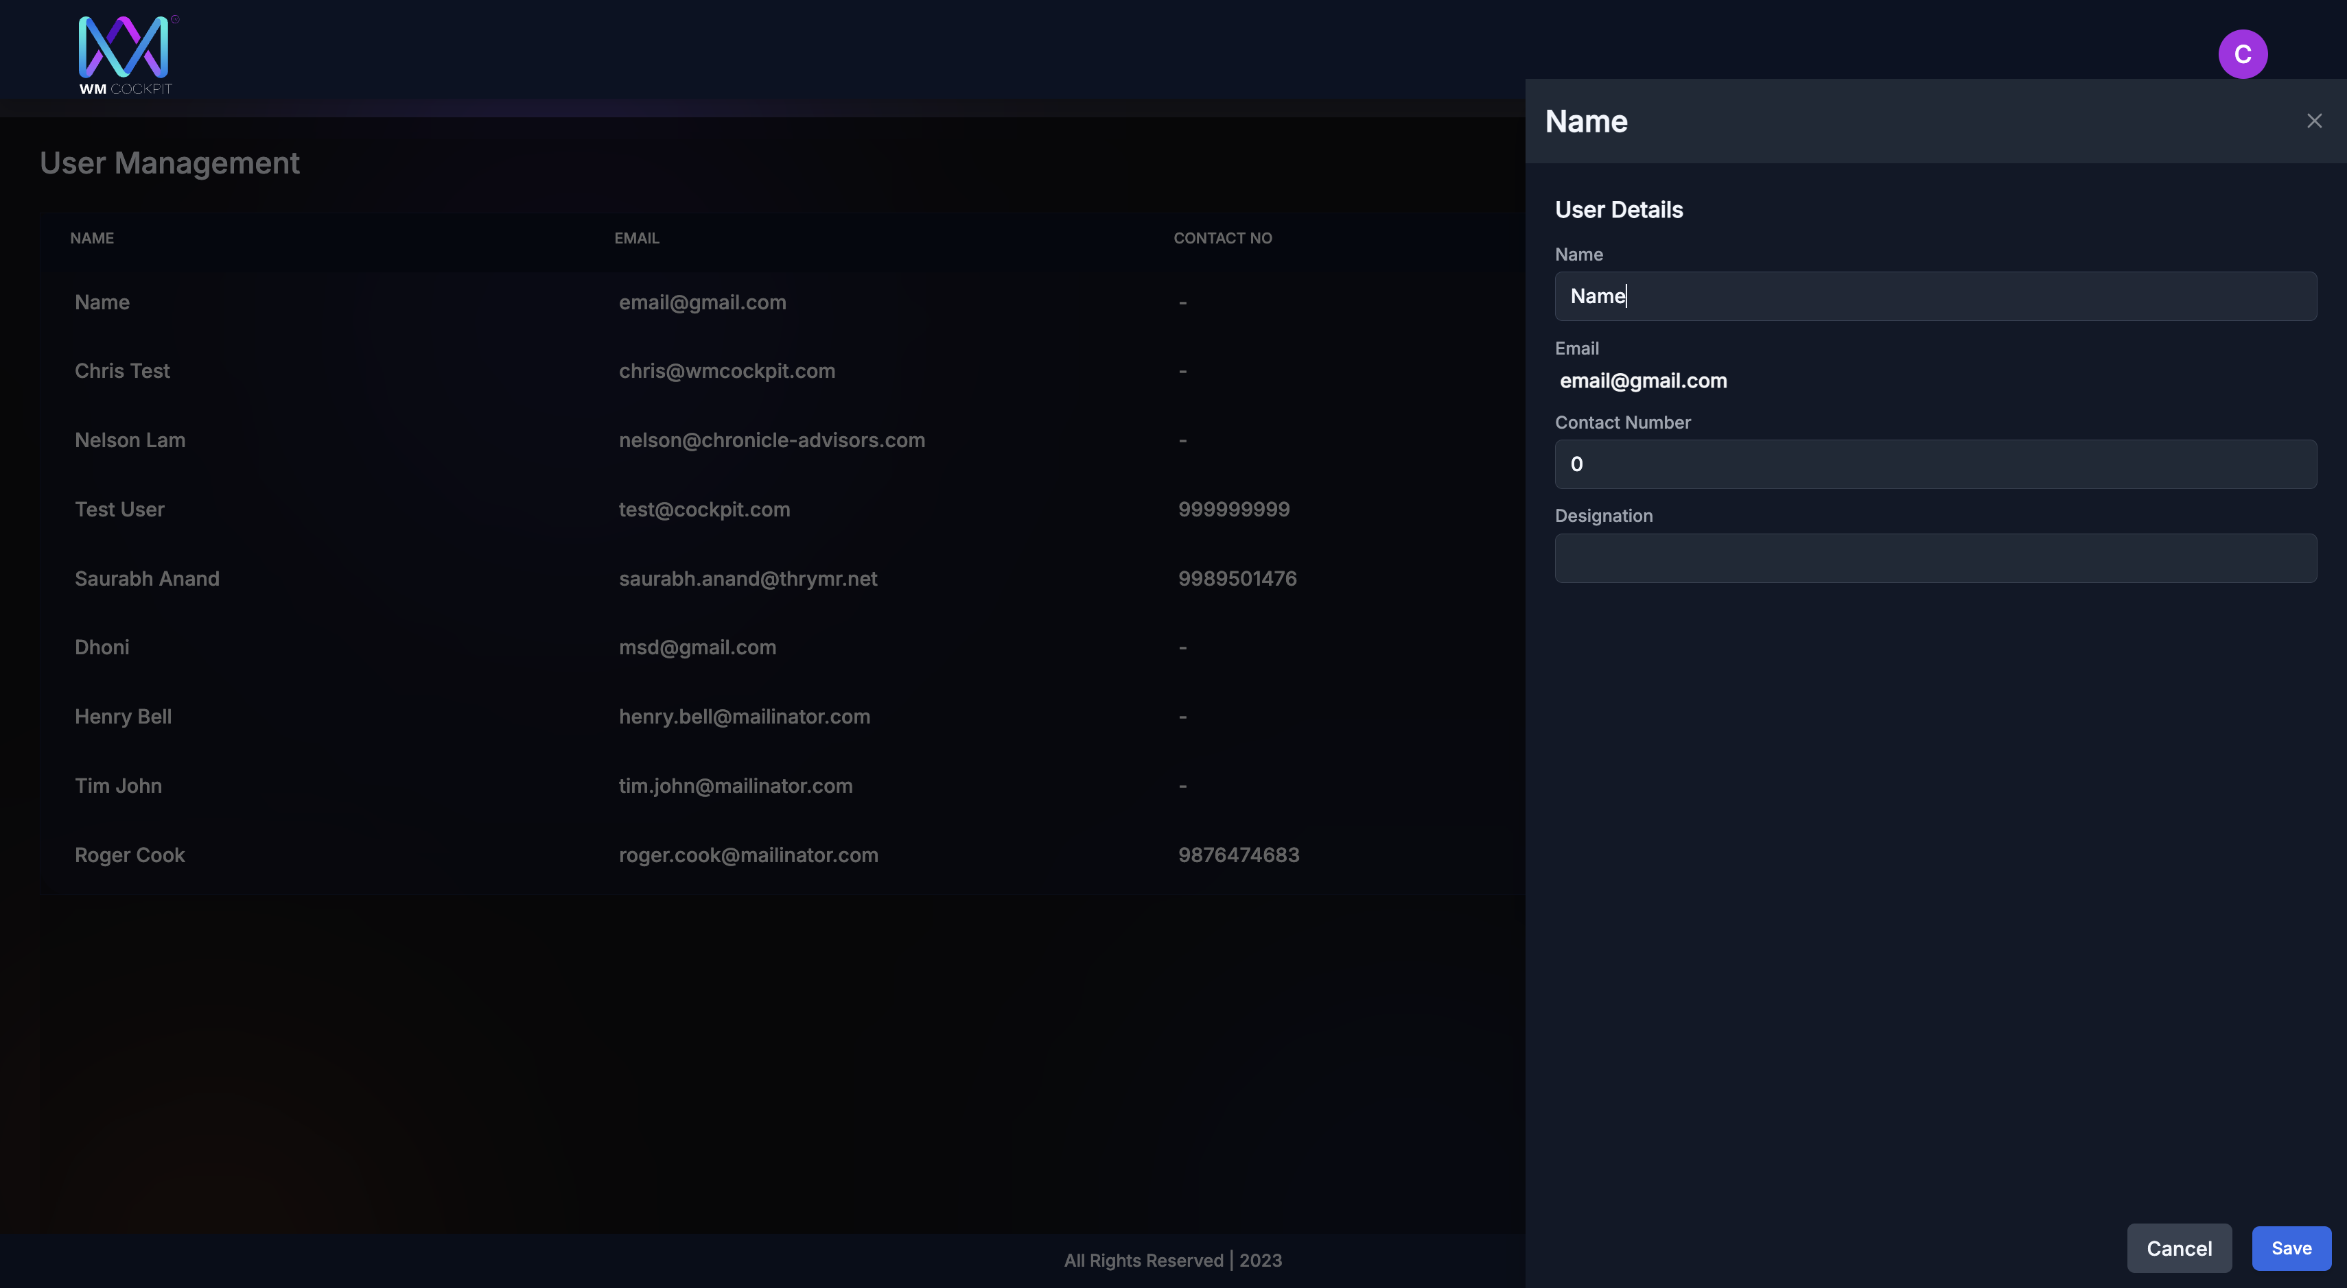Click Name in the first table row

[x=102, y=302]
